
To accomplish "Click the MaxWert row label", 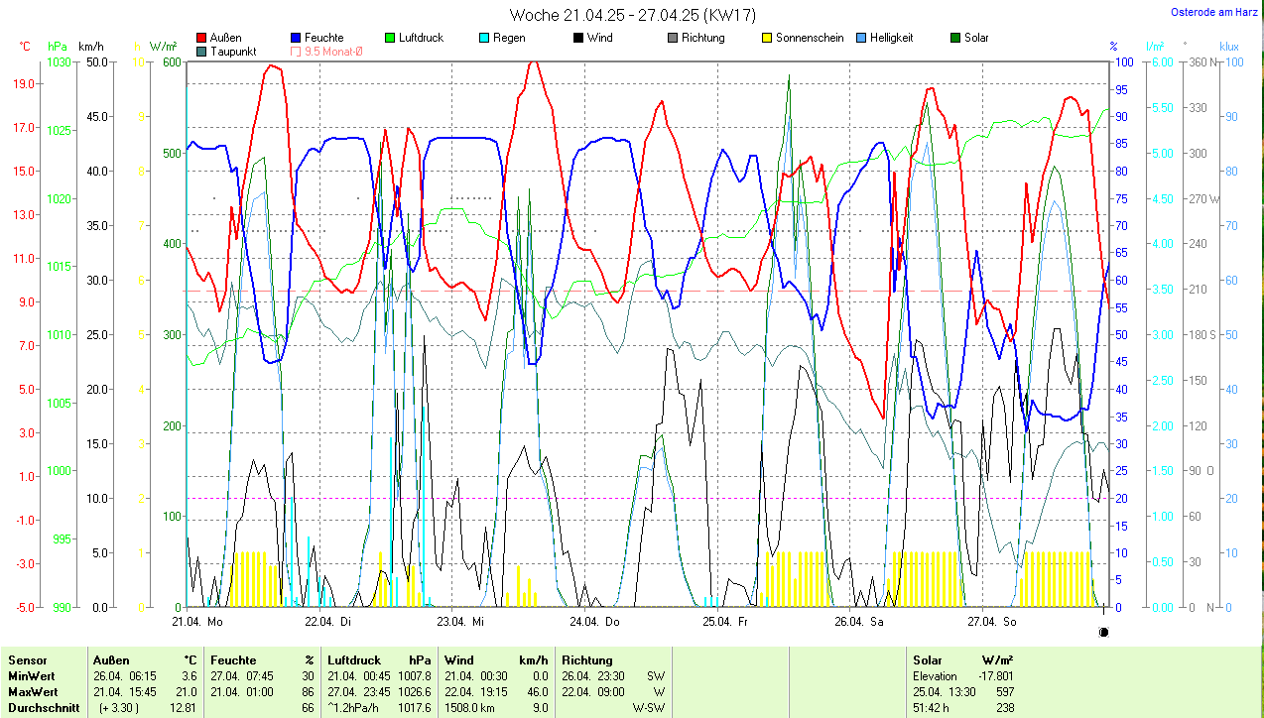I will pos(33,691).
